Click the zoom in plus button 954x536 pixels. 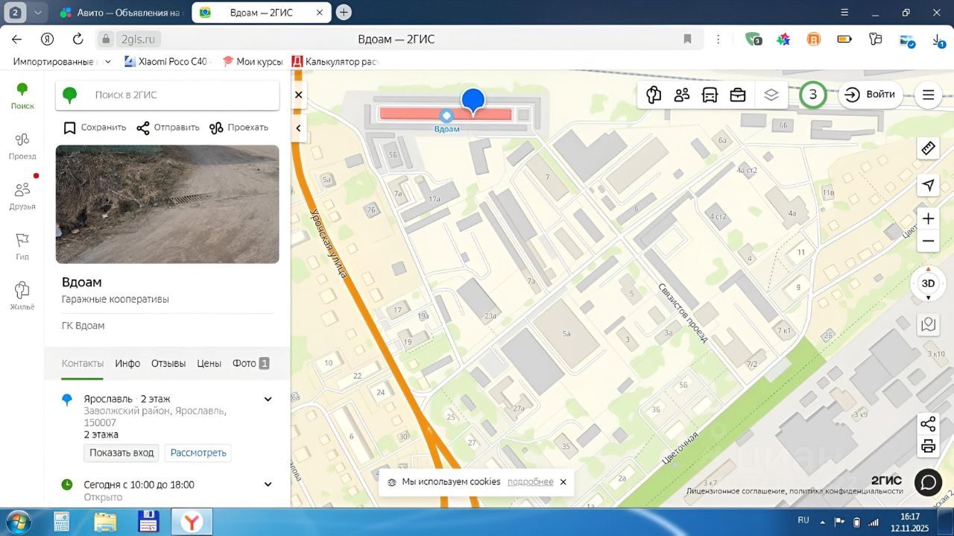click(928, 219)
